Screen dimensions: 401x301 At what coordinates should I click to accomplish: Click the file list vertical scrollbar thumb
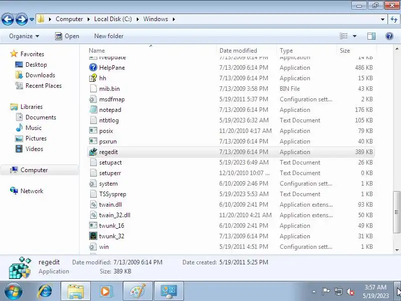tap(396, 212)
